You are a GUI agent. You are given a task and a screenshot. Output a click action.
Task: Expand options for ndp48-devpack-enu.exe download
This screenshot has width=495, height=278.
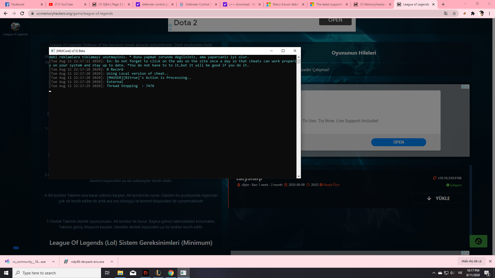coord(112,262)
